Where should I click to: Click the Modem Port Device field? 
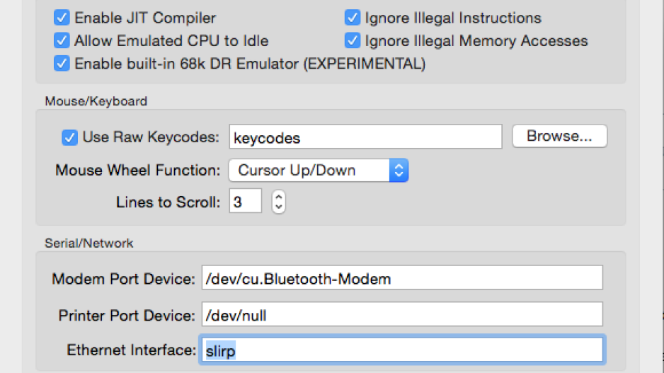click(x=402, y=277)
